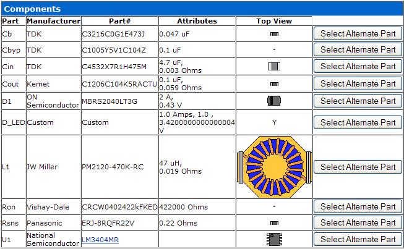Select alternate part for D1

[358, 101]
